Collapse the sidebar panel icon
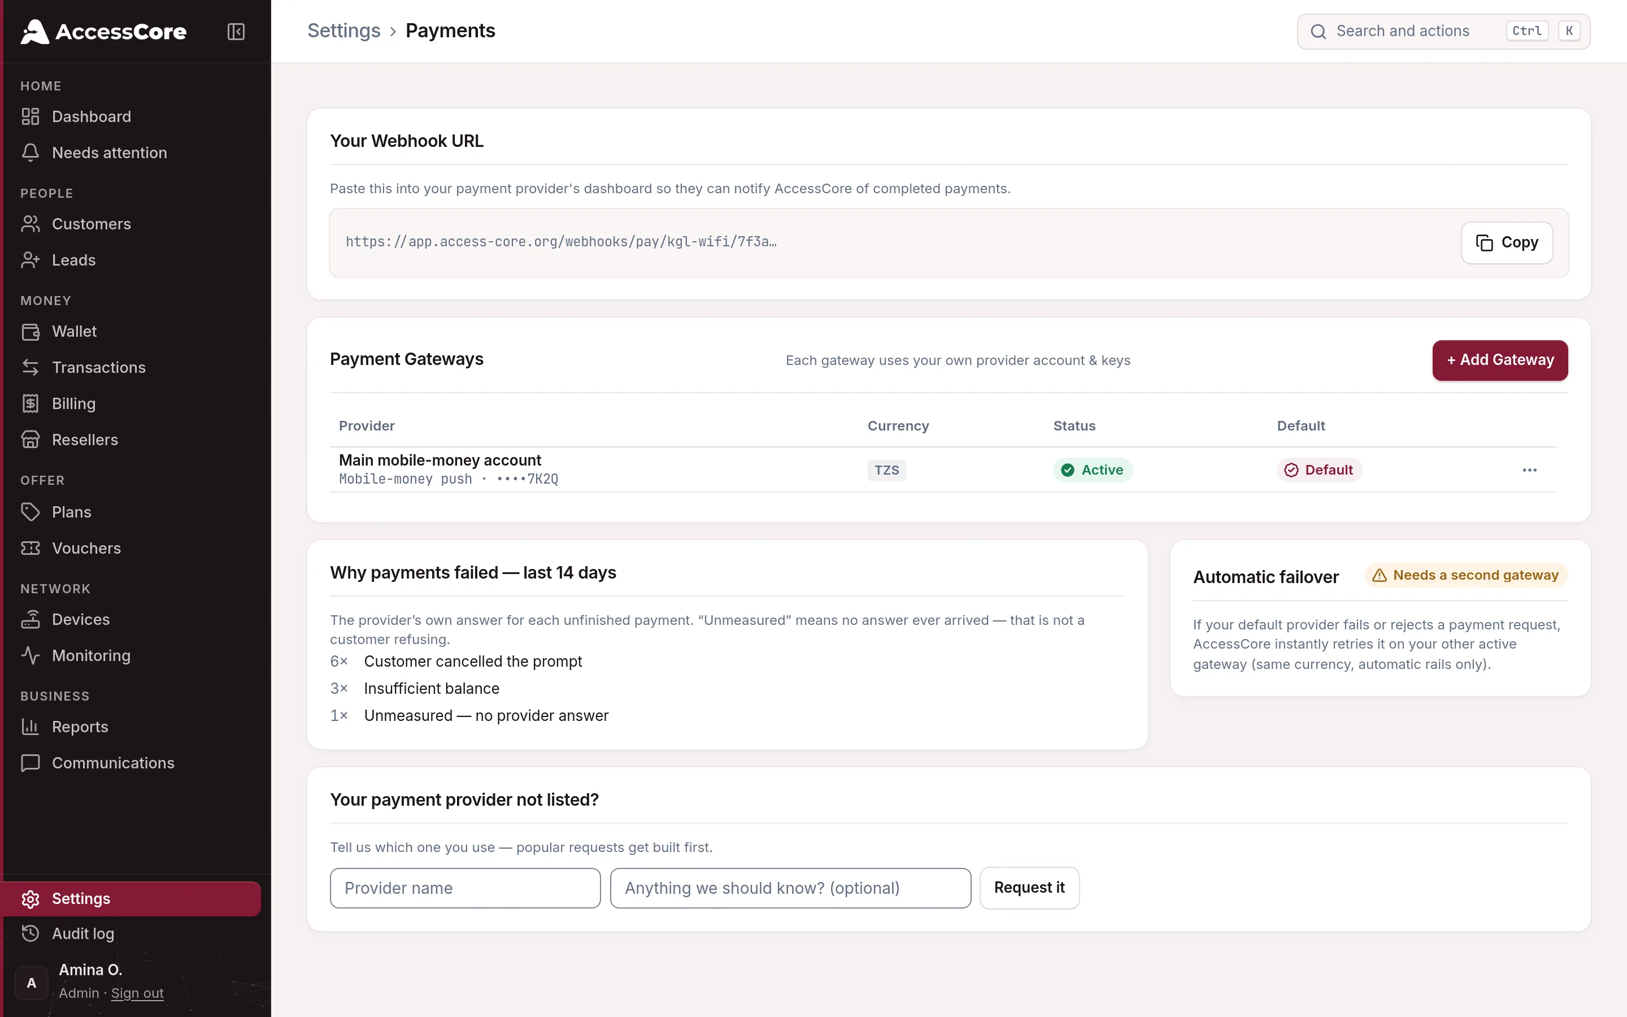 coord(236,32)
